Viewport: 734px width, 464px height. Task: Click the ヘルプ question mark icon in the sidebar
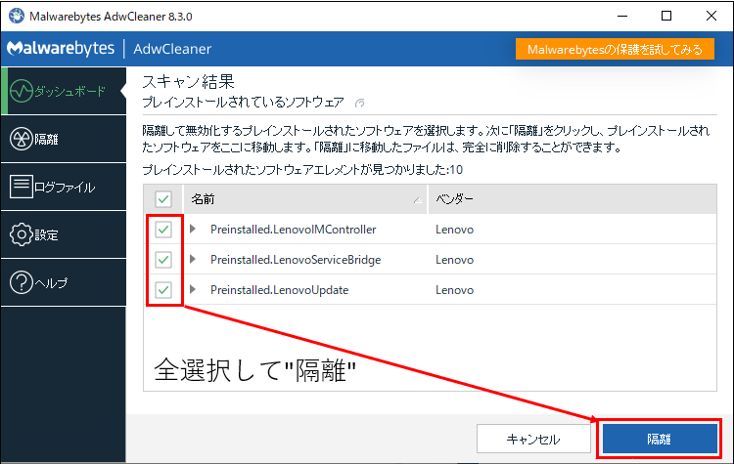point(22,282)
